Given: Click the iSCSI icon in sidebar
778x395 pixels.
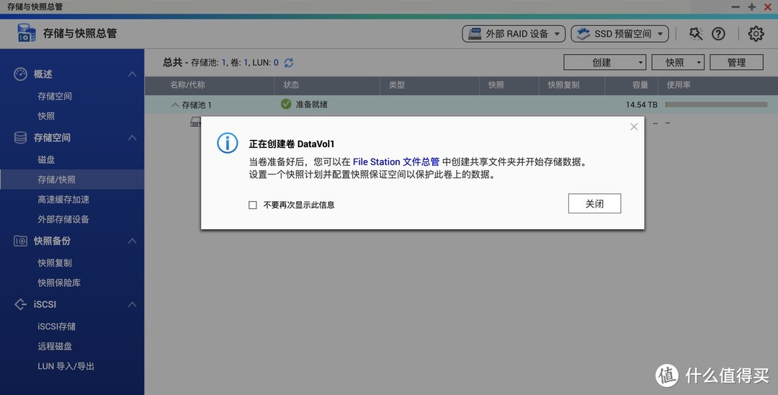Looking at the screenshot, I should coord(20,304).
